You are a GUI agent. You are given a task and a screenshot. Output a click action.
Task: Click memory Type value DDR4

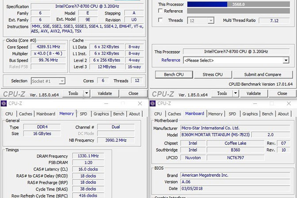(42, 127)
